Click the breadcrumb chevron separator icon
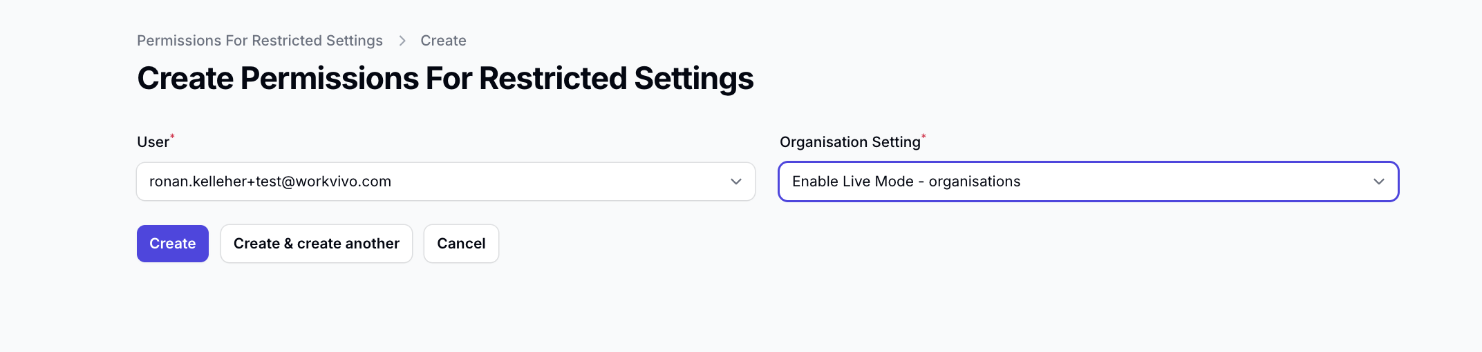This screenshot has height=352, width=1482. point(402,41)
